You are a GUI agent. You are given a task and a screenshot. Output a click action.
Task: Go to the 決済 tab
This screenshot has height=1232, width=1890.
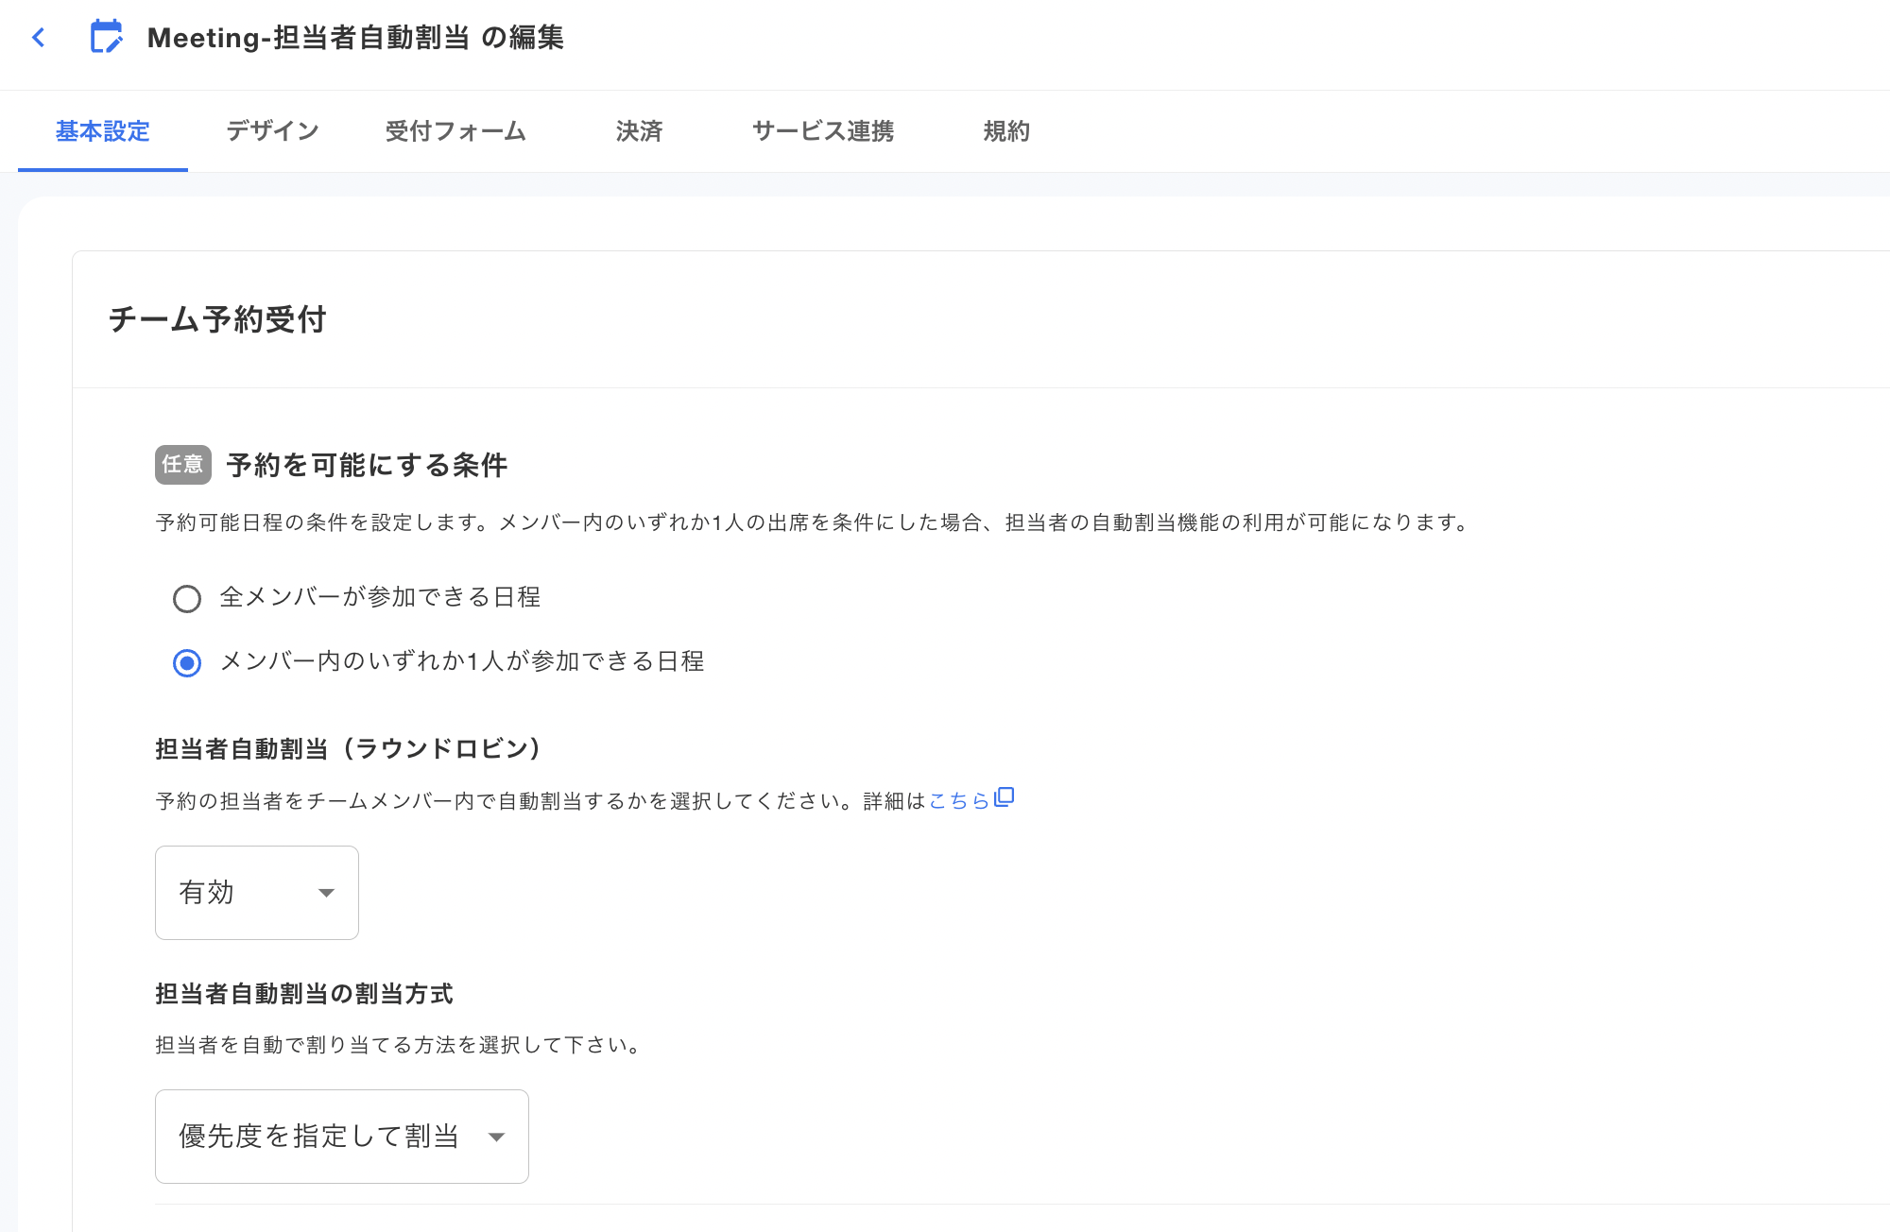click(x=640, y=131)
